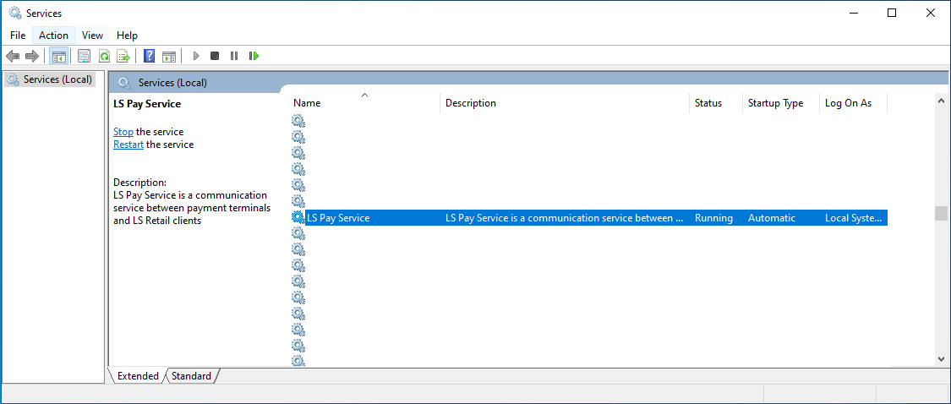Click the vertical scrollbar down arrow

point(942,359)
